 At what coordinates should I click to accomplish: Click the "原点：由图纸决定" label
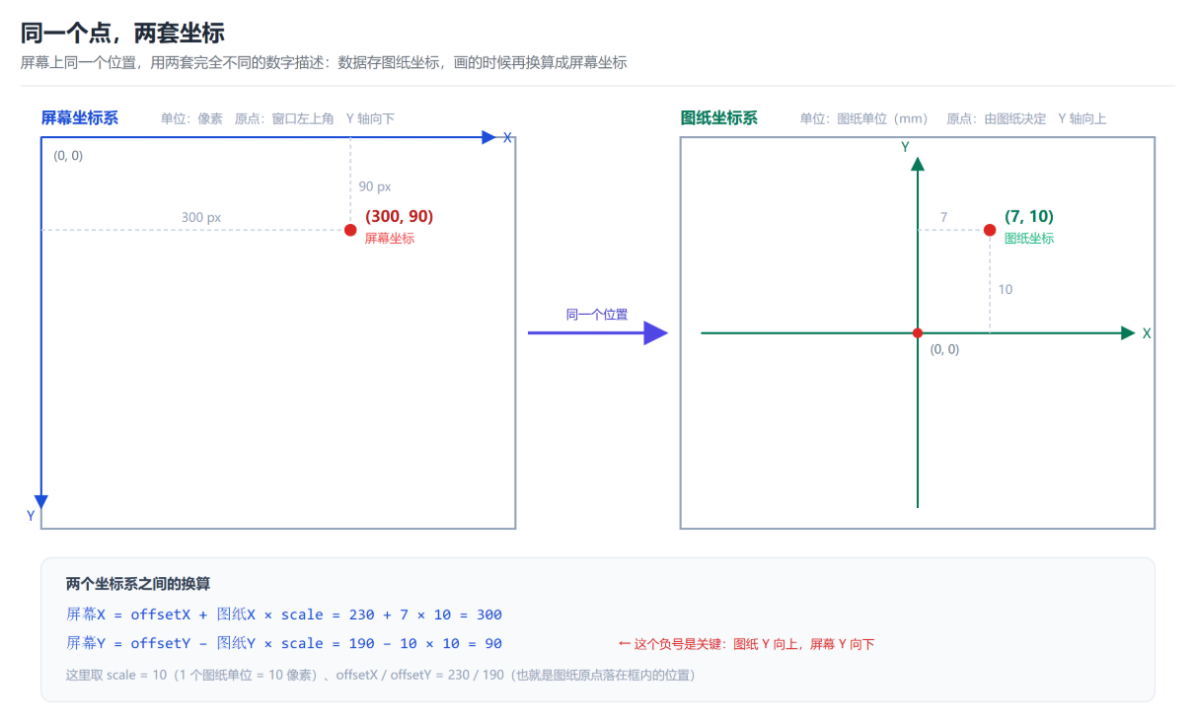point(996,119)
